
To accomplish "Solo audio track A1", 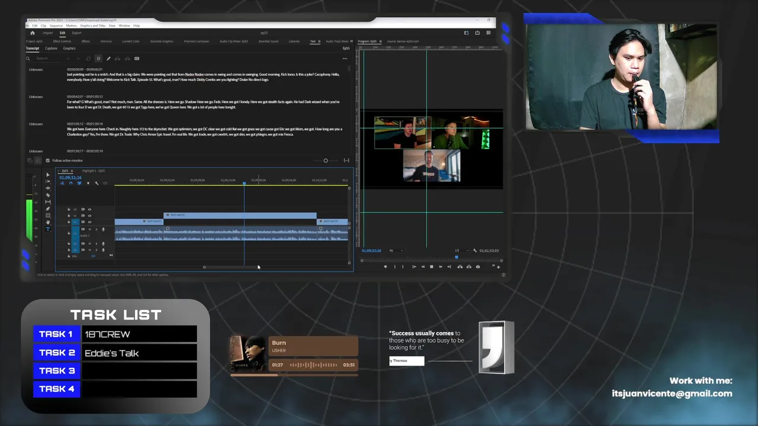I will tap(97, 230).
